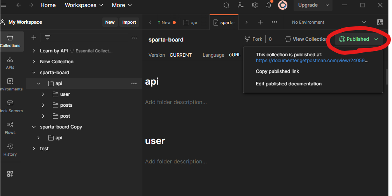The width and height of the screenshot is (392, 196).
Task: Expand the api folder in sparta-board Copy
Action: 38,138
